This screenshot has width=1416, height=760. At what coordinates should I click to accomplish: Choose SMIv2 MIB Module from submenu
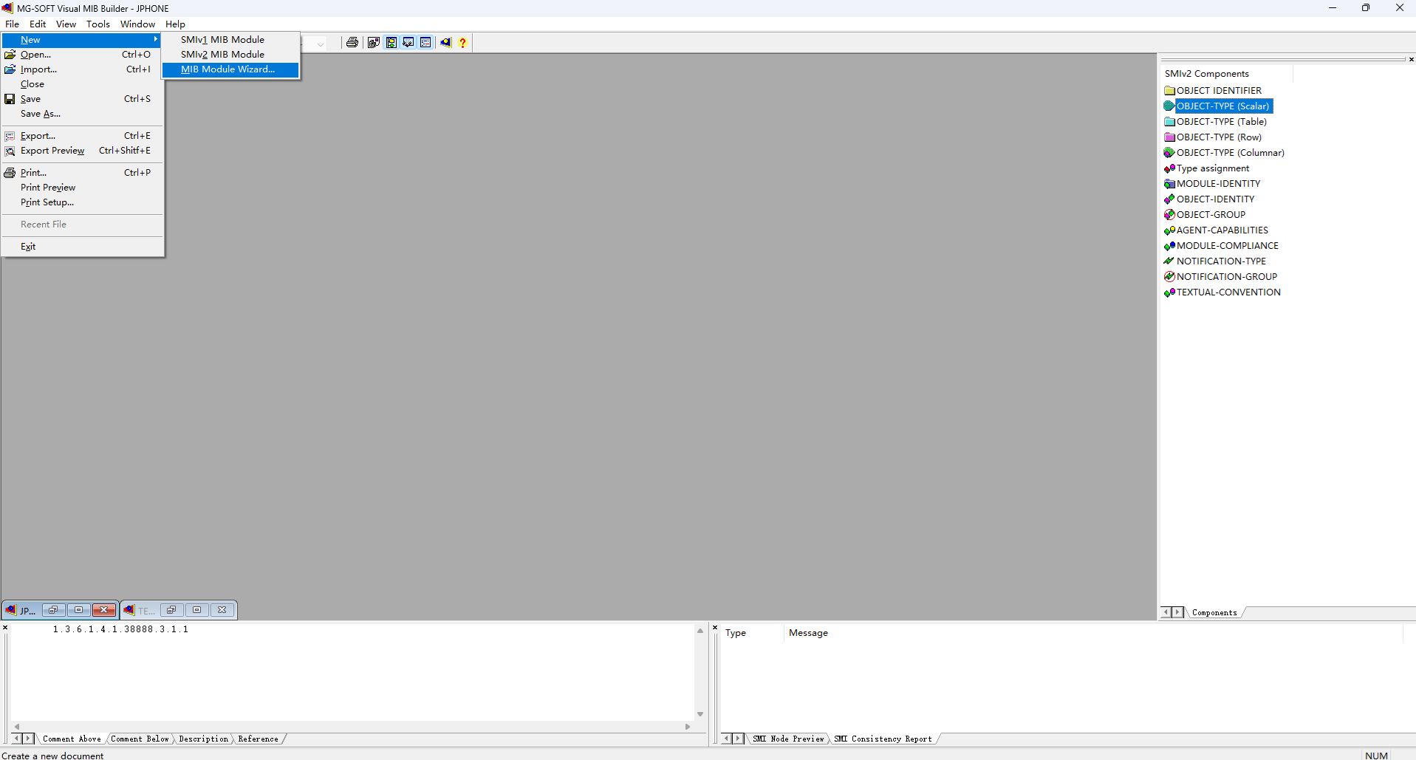tap(230, 55)
